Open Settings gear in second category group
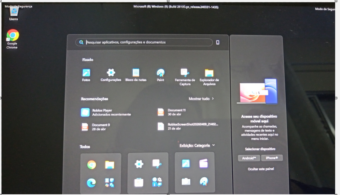 (139, 164)
